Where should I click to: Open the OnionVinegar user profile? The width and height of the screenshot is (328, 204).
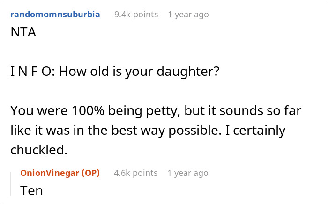(x=50, y=173)
